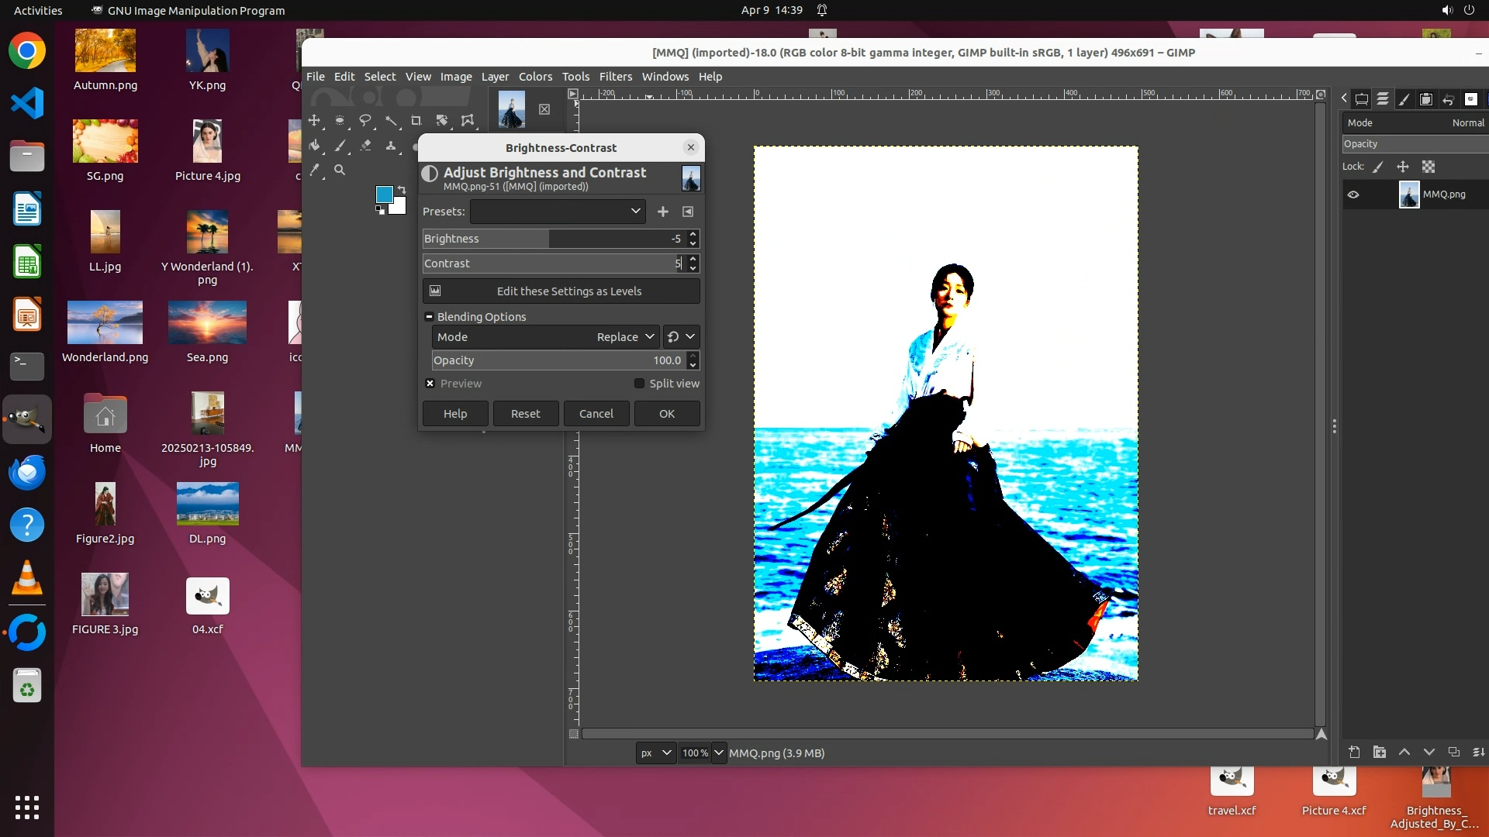Open the Colors menu
1489x837 pixels.
535,77
